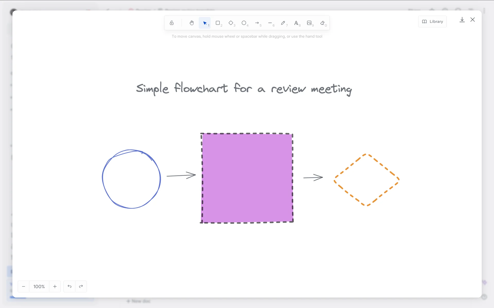Click the purple filled rectangle shape
This screenshot has height=308, width=494.
247,178
